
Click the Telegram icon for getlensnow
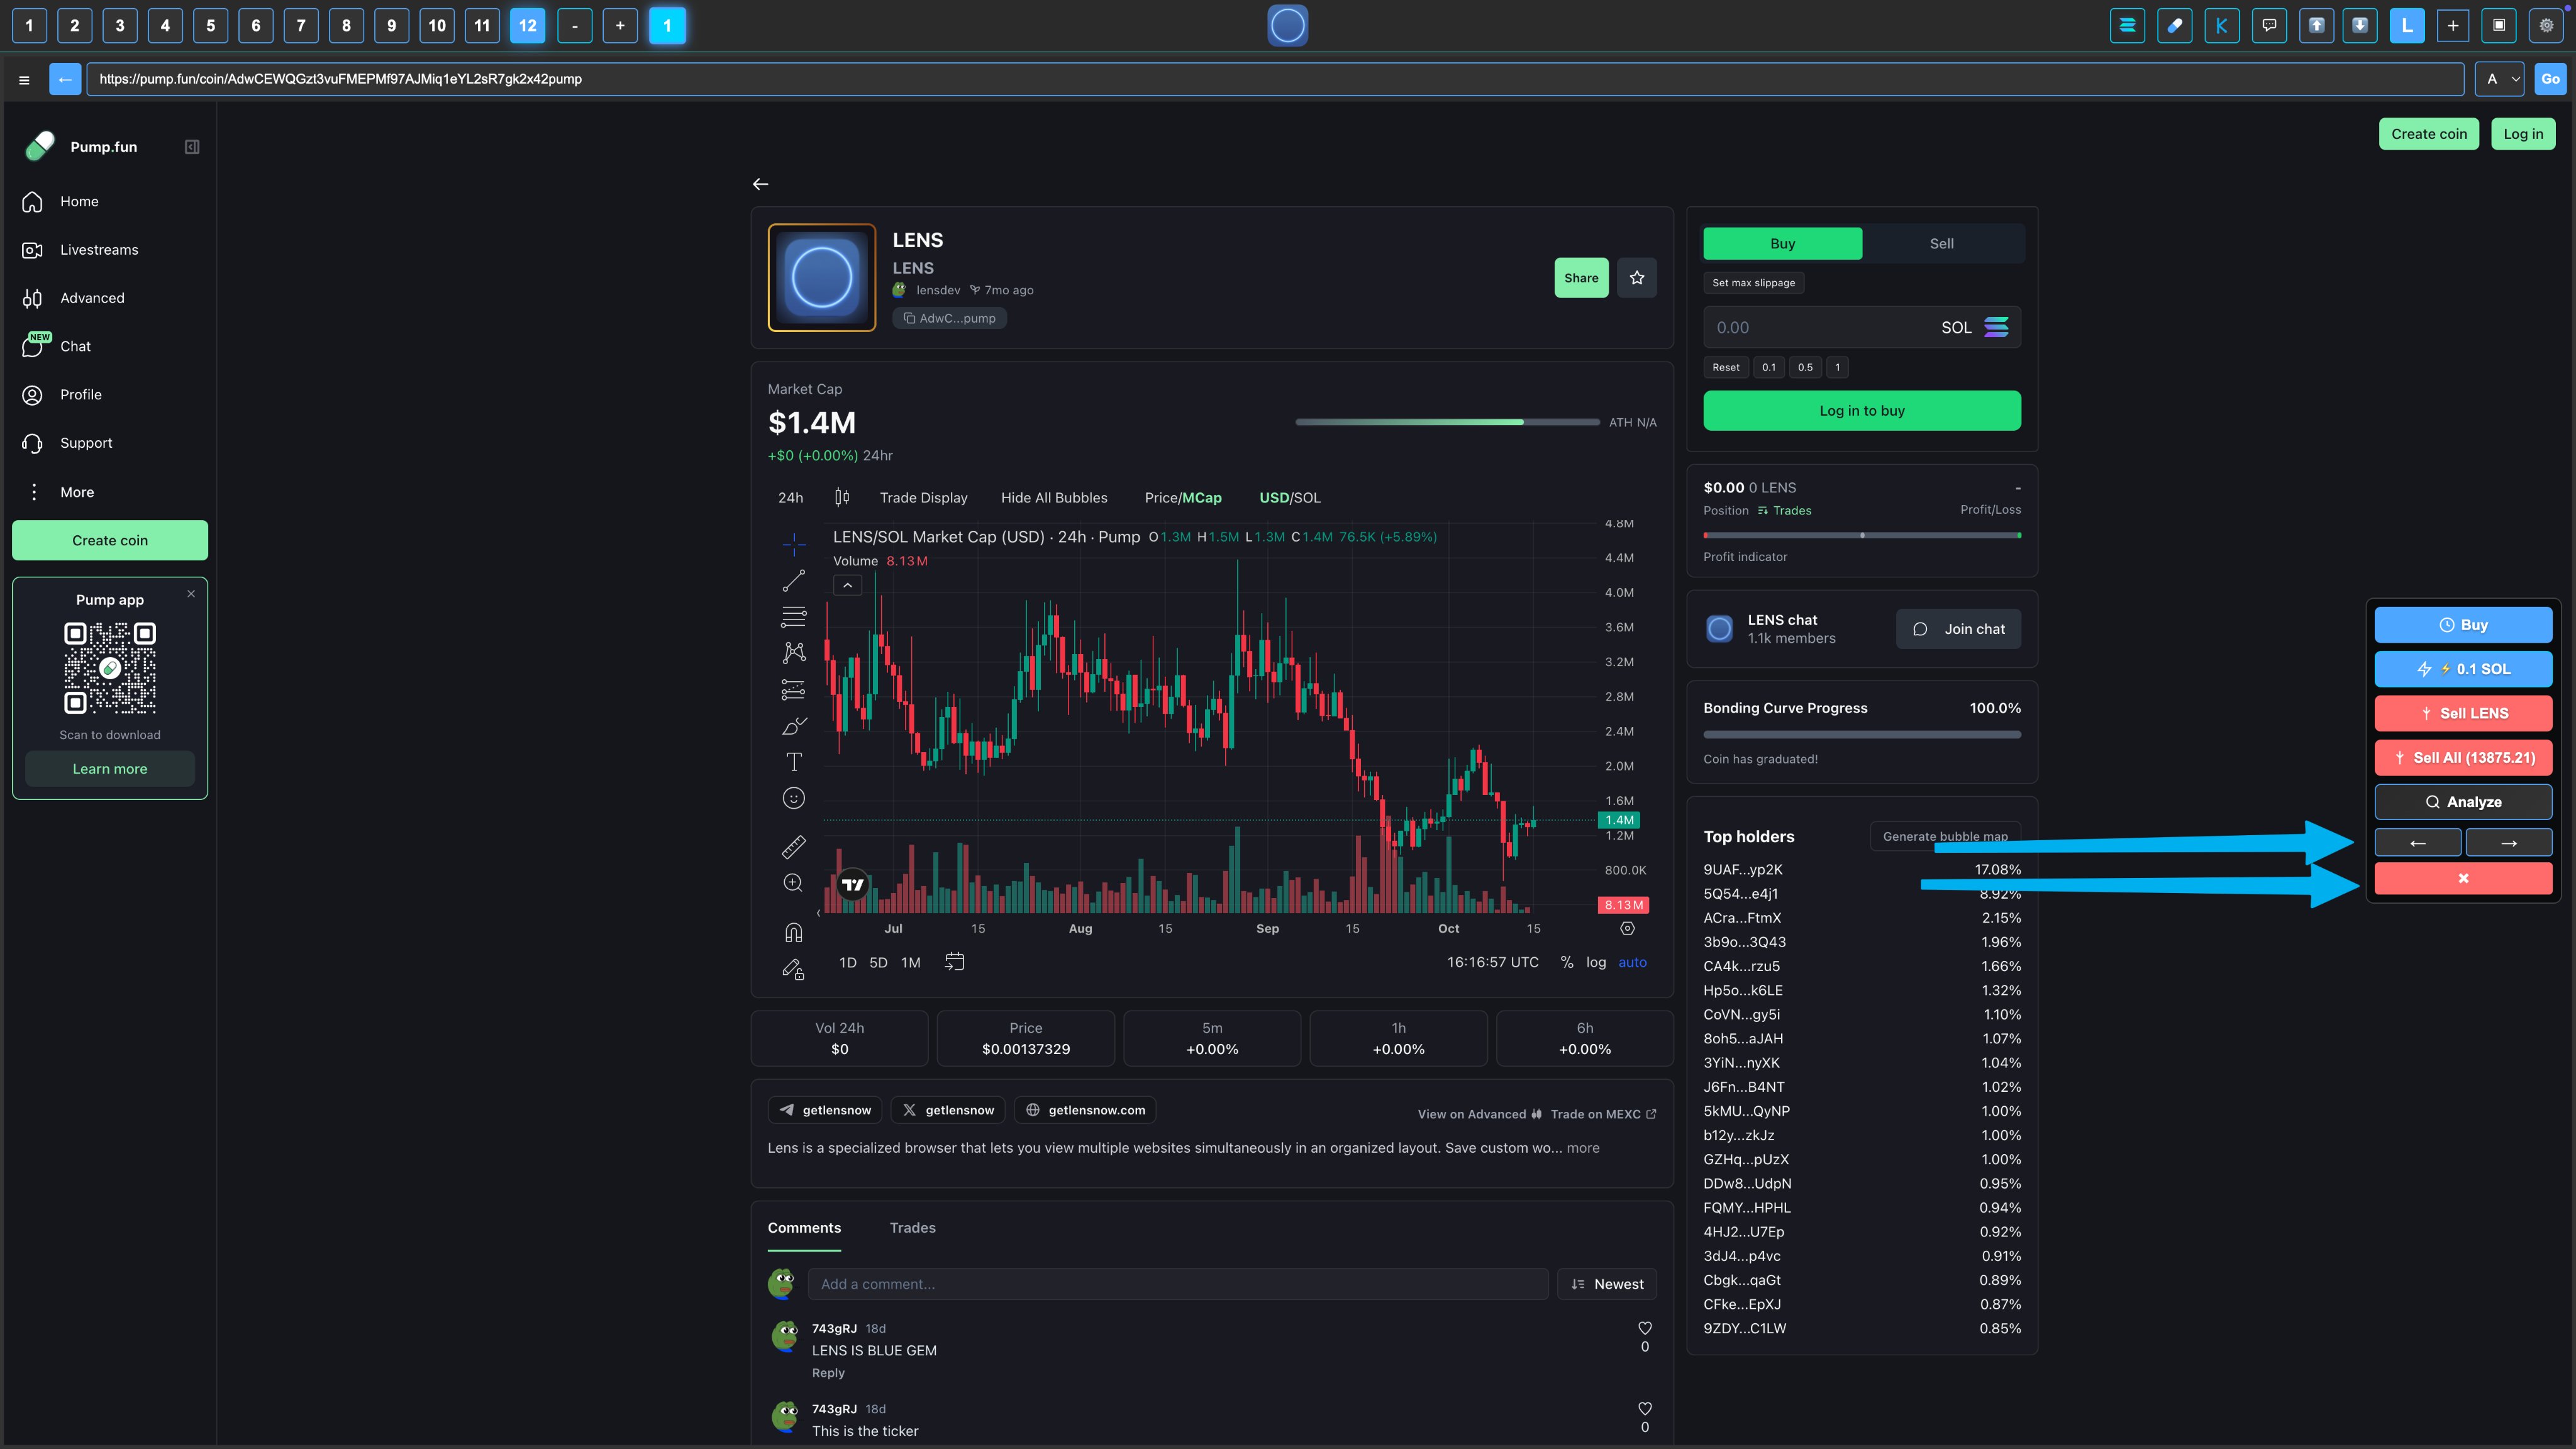pyautogui.click(x=789, y=1110)
